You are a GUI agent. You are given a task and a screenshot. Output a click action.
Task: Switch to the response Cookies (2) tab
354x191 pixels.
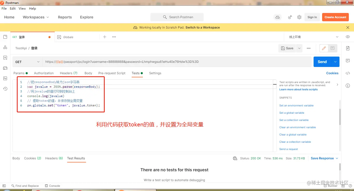coord(33,158)
